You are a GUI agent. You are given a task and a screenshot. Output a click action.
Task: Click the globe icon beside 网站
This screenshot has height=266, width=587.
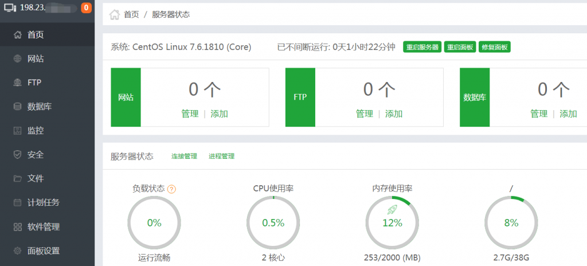coord(17,58)
